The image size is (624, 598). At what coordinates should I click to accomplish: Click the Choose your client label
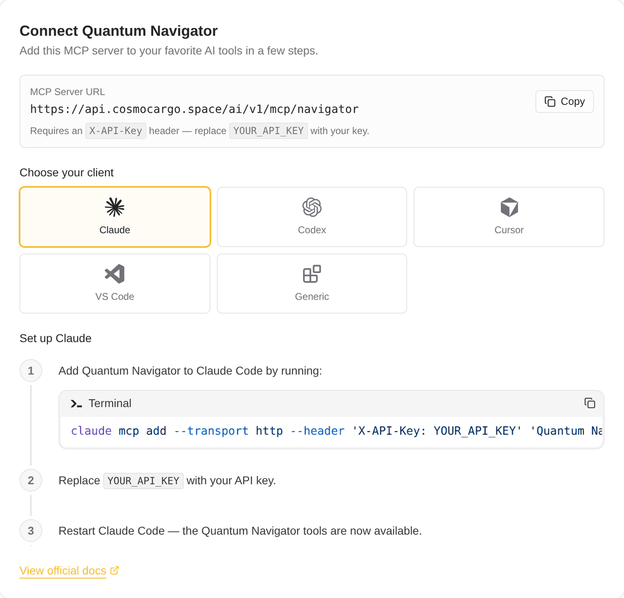(x=67, y=173)
